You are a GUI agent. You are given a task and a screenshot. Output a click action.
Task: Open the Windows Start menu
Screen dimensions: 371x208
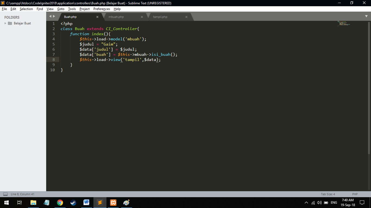pyautogui.click(x=6, y=203)
